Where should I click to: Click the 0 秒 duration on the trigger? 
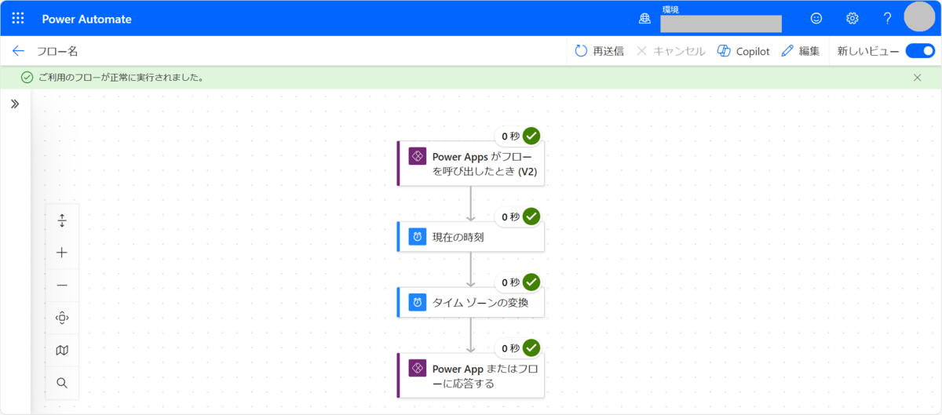[511, 137]
